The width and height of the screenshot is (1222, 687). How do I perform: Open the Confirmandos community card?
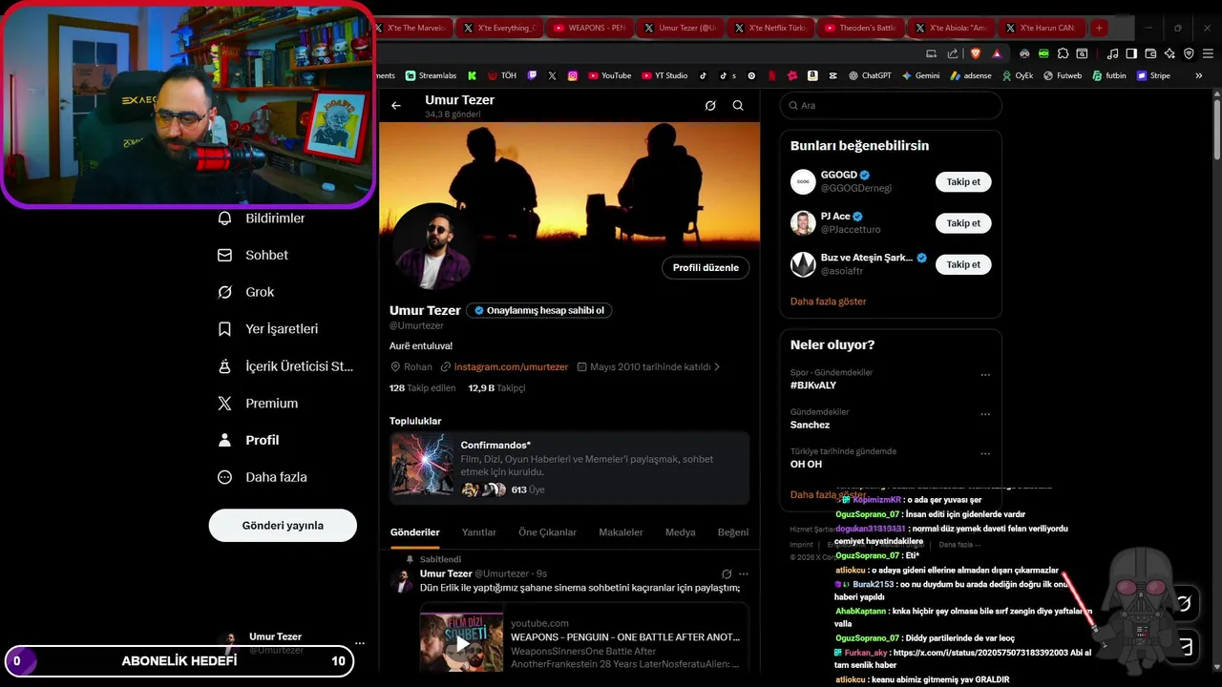click(x=569, y=468)
